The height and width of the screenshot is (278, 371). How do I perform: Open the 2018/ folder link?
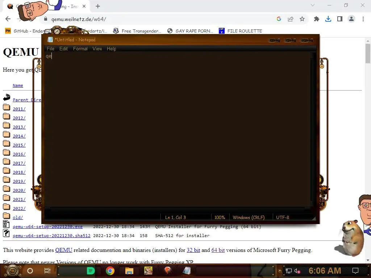click(x=19, y=172)
